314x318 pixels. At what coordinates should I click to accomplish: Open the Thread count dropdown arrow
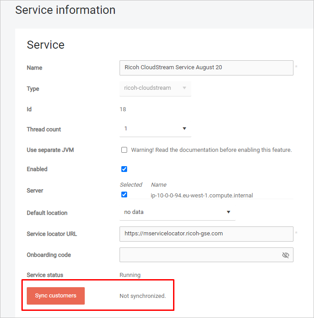(x=184, y=129)
